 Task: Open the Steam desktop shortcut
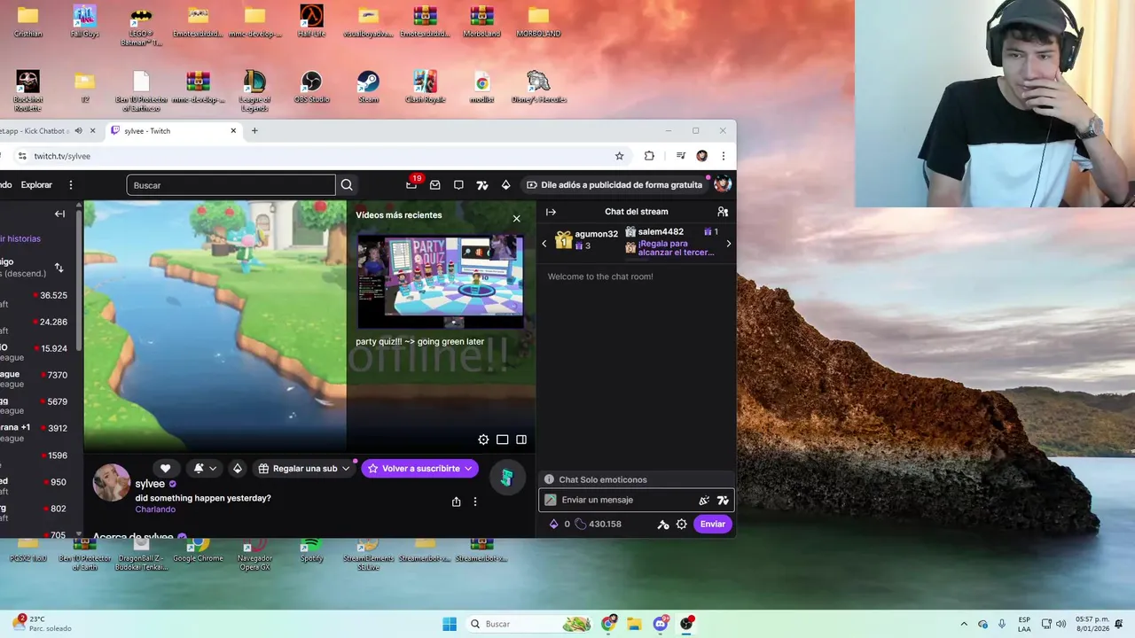coord(368,87)
